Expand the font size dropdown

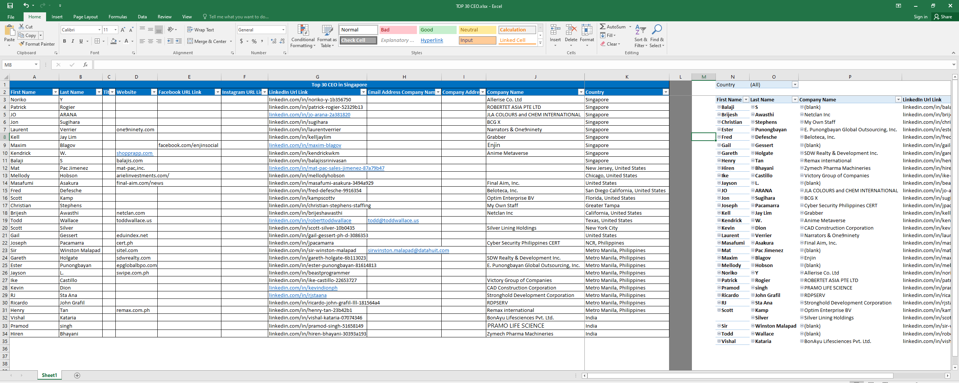click(x=115, y=30)
